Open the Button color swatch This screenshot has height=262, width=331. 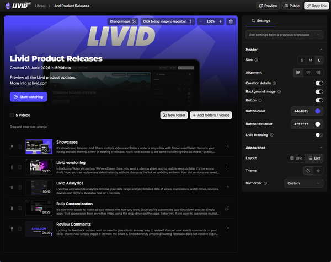click(x=318, y=111)
